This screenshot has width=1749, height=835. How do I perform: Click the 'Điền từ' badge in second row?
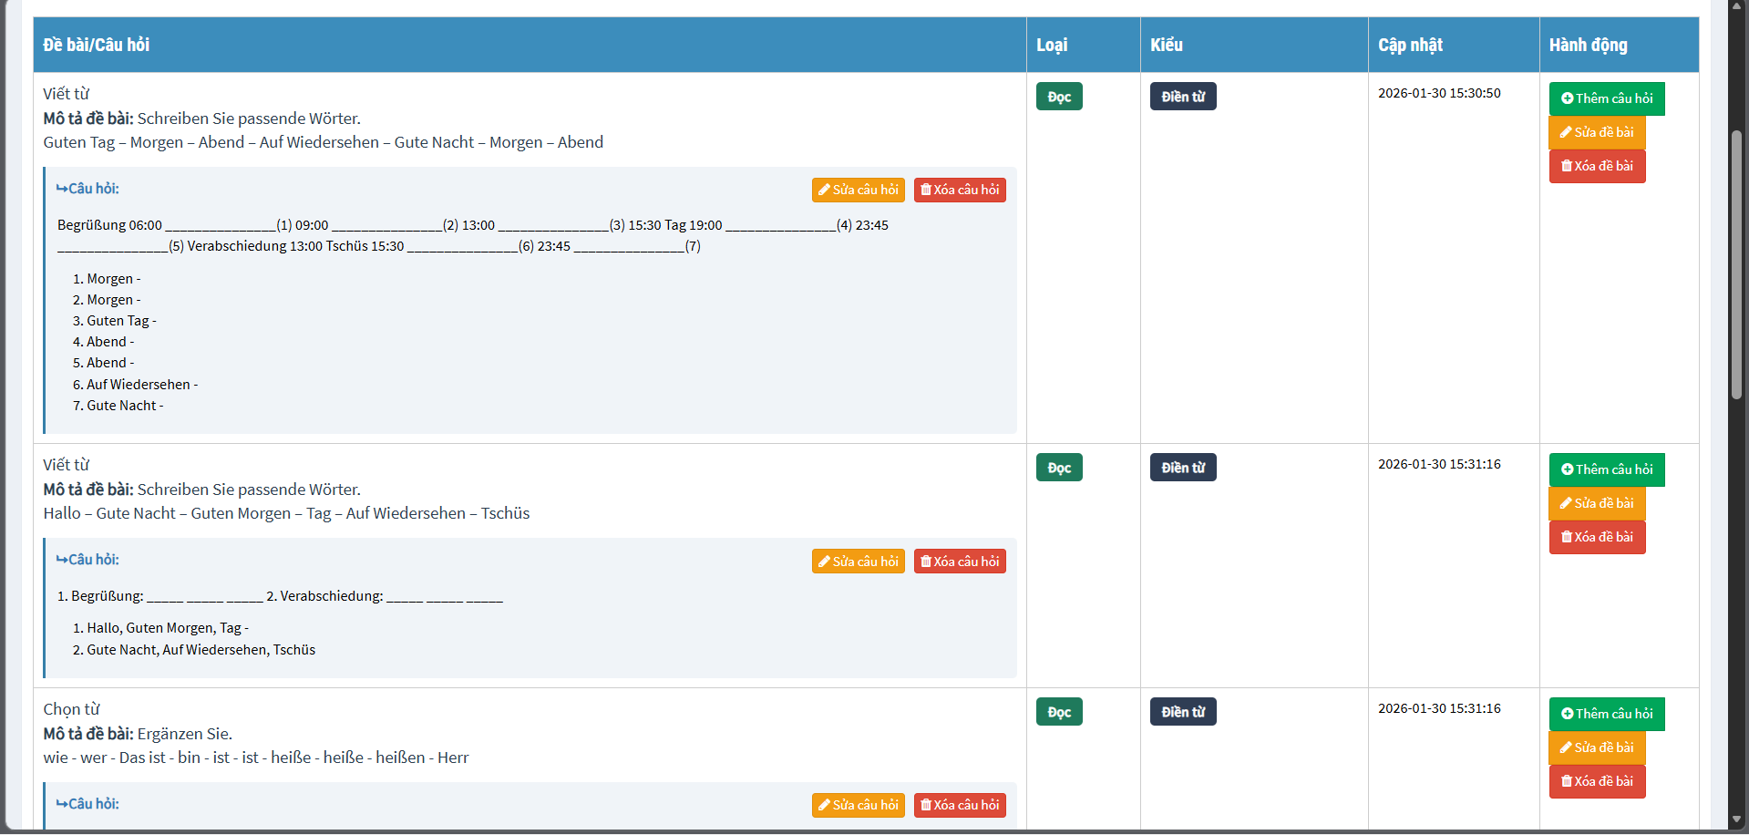[1182, 468]
